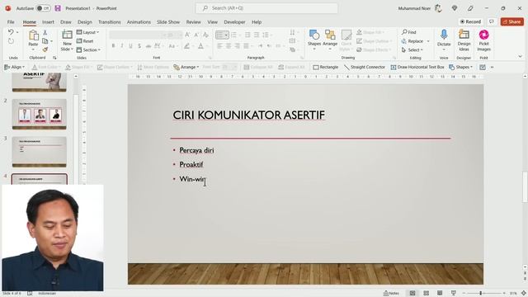The width and height of the screenshot is (528, 297).
Task: Open the Comments pane button
Action: pyautogui.click(x=492, y=21)
